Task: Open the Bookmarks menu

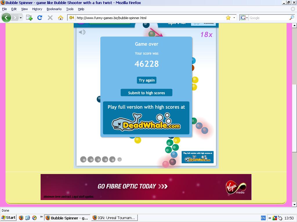Action: point(54,9)
